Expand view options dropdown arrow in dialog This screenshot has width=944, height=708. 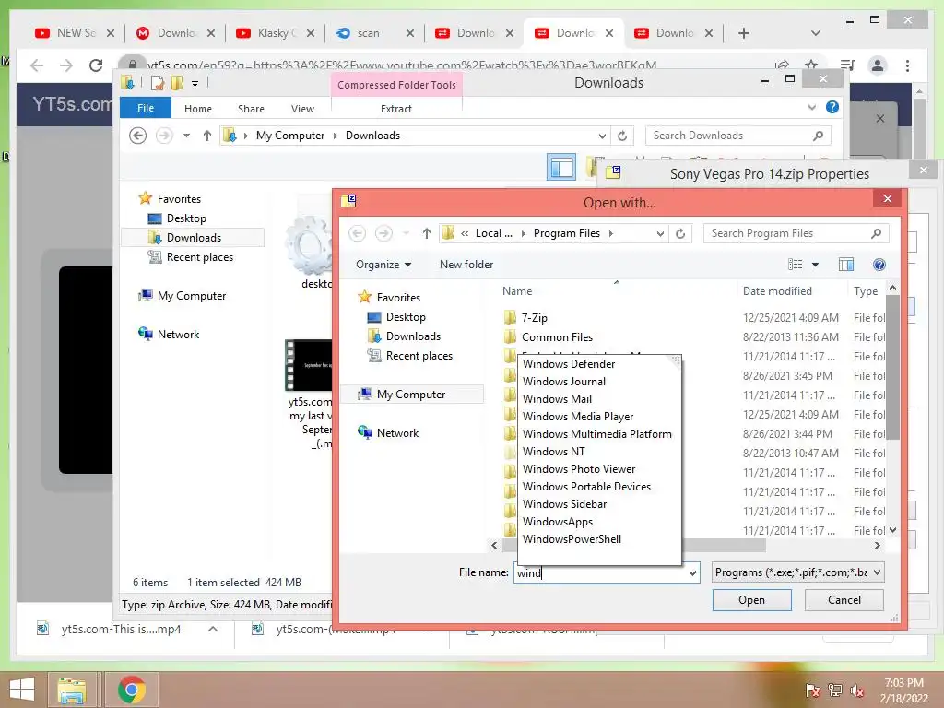click(815, 265)
